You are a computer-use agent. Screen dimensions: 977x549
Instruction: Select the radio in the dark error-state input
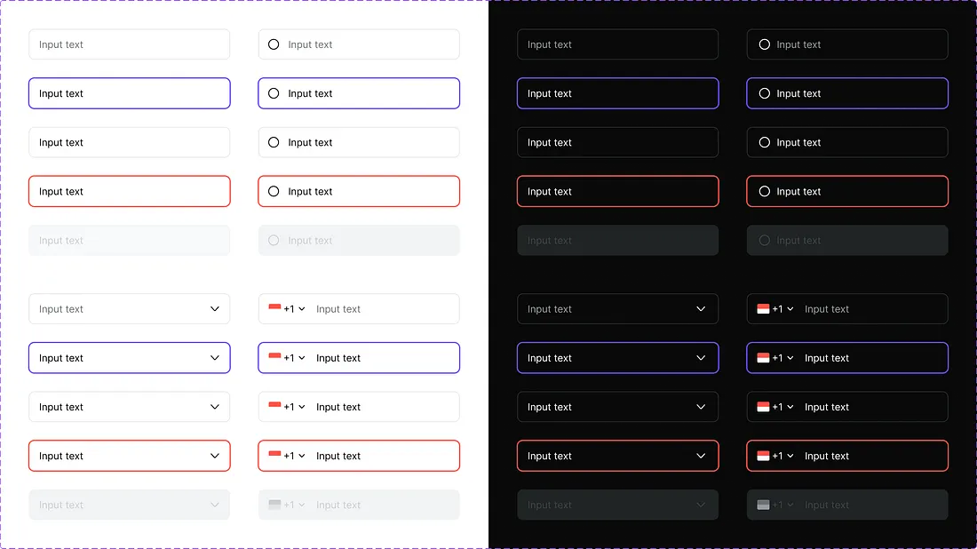(x=763, y=191)
